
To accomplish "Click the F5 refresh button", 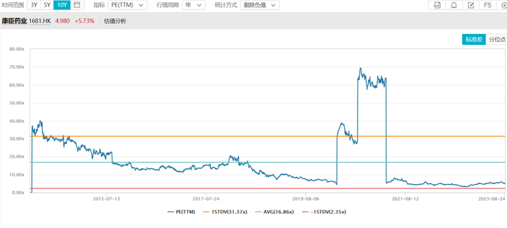I will pos(488,5).
